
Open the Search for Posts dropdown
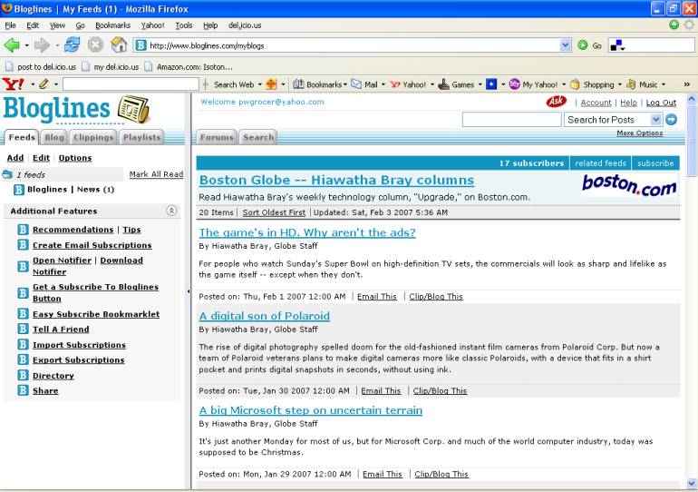[x=655, y=119]
